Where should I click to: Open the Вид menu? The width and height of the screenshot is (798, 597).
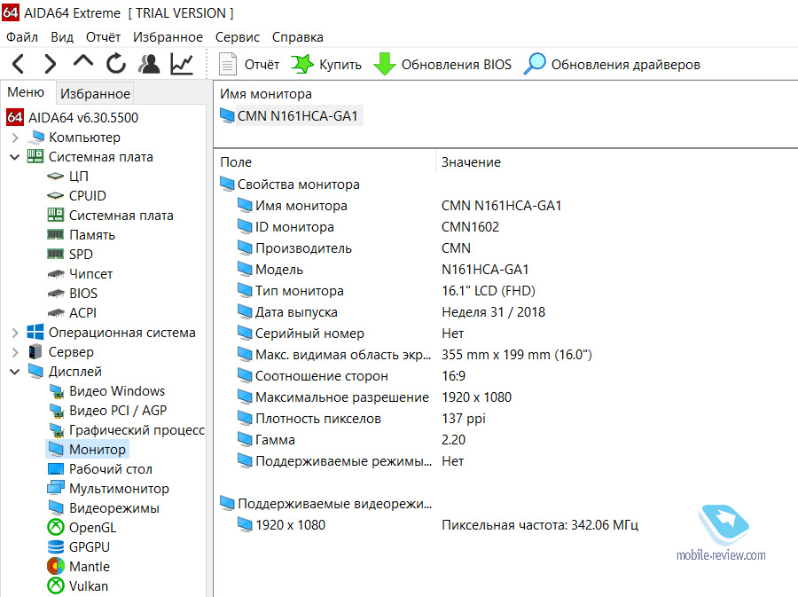62,37
